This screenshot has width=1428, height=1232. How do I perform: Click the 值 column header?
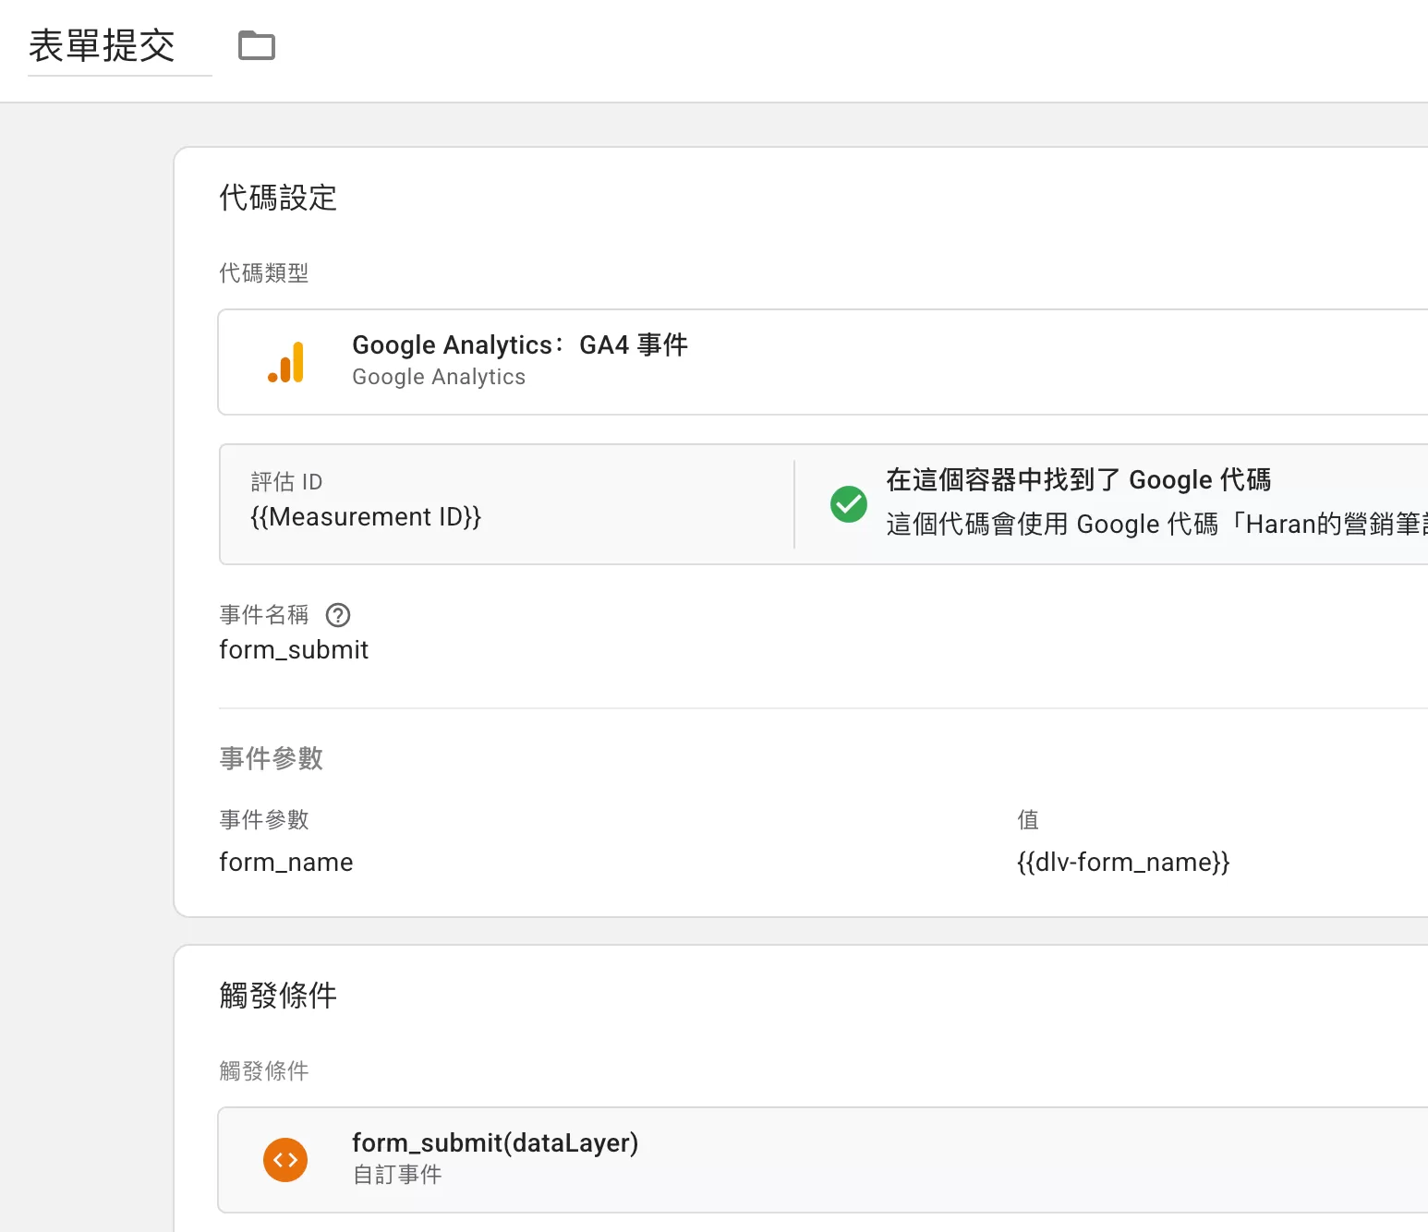(x=1028, y=820)
